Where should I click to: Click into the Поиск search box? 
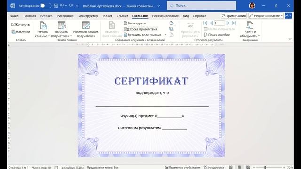(x=202, y=6)
